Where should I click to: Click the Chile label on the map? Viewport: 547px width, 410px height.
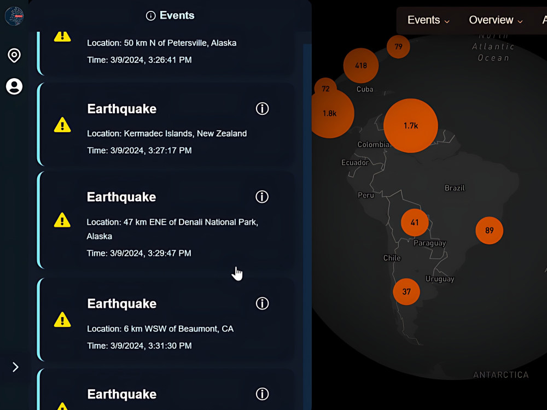point(392,258)
